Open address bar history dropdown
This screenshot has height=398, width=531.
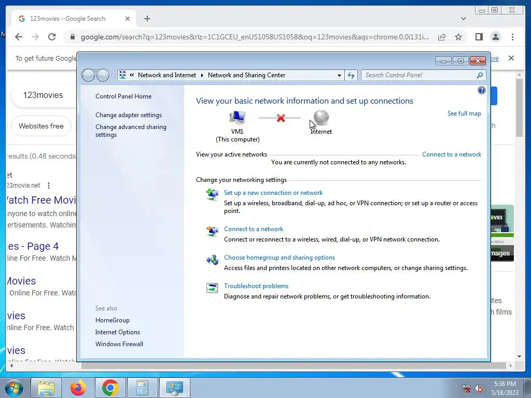[x=339, y=75]
